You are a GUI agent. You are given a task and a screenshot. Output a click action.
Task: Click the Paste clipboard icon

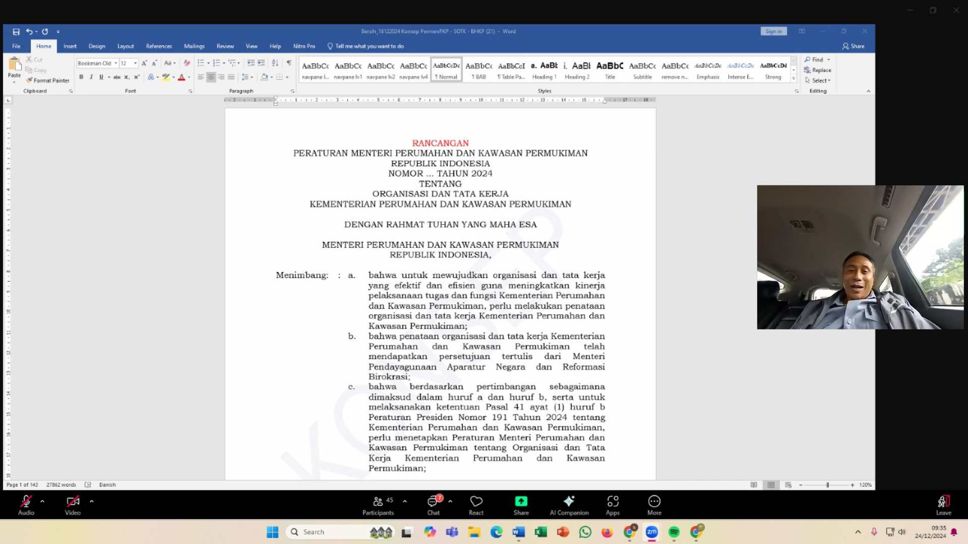pyautogui.click(x=15, y=64)
